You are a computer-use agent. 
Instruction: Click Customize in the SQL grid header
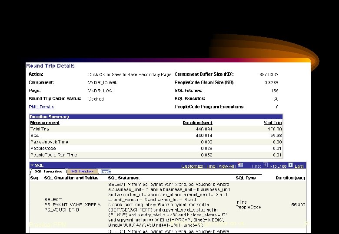click(x=192, y=166)
